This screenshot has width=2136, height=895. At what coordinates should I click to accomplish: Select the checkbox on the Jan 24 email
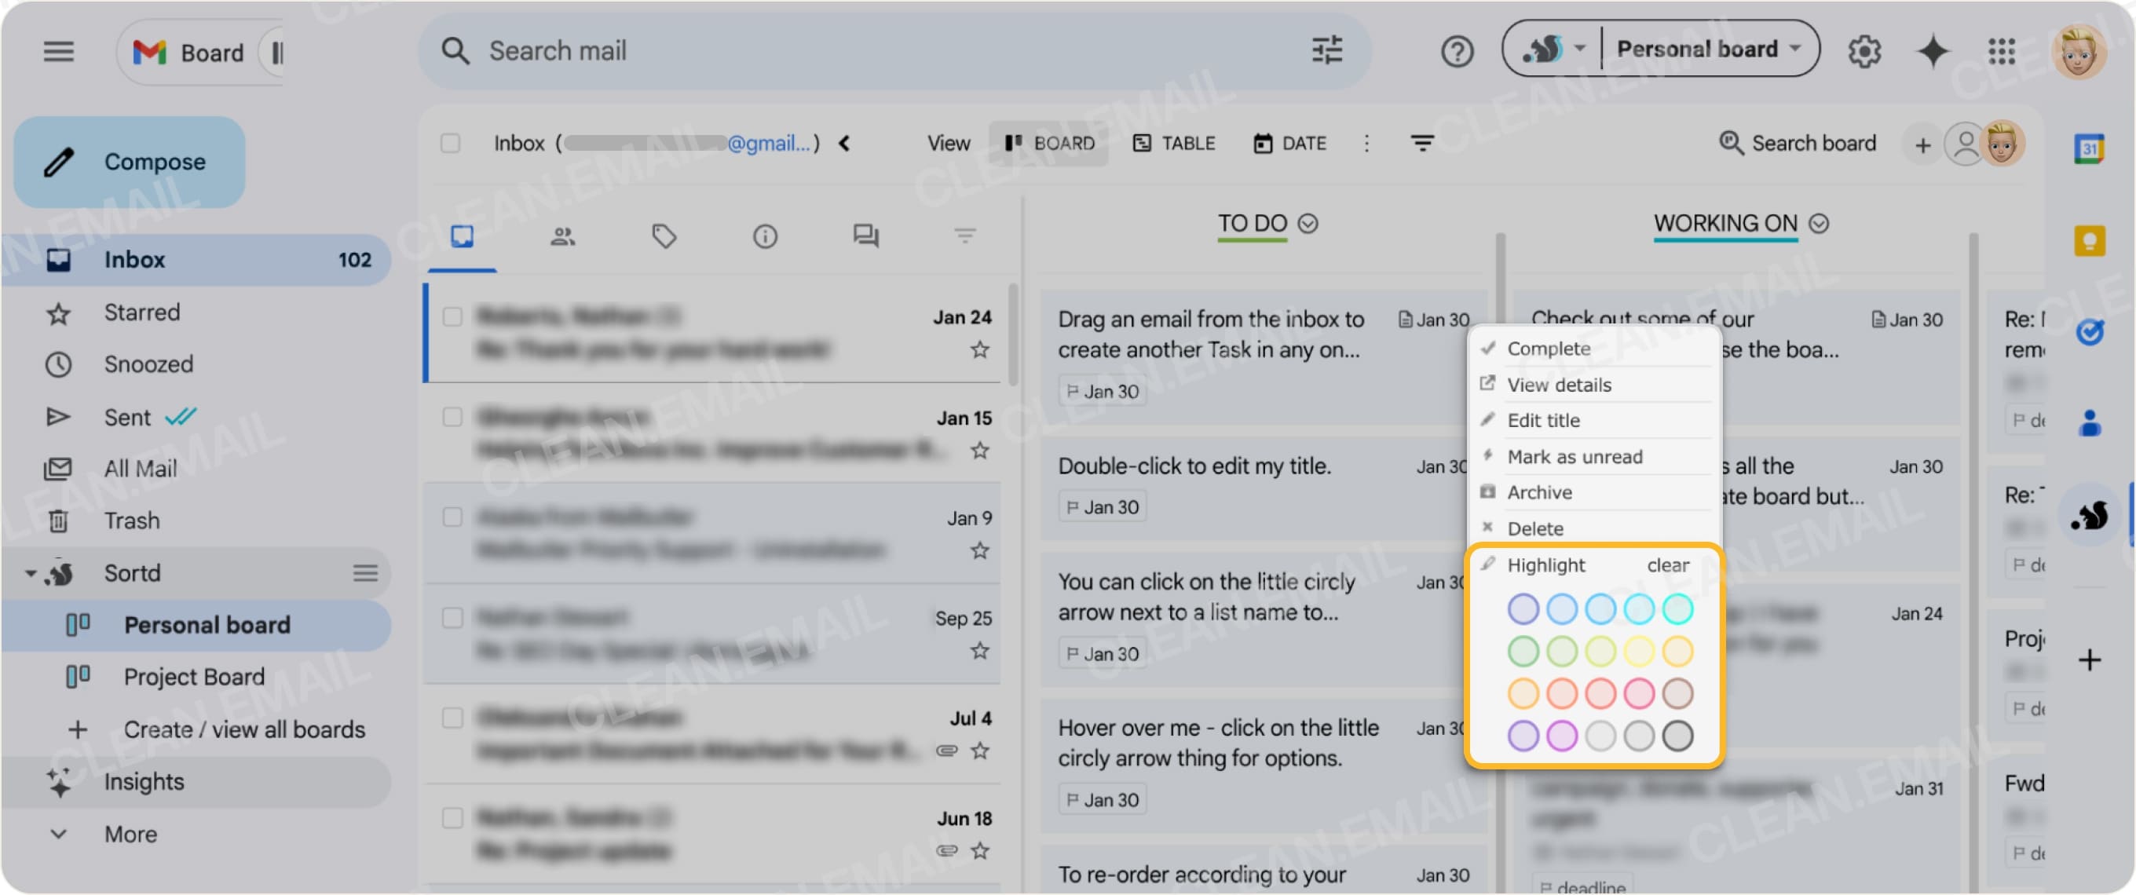click(452, 317)
